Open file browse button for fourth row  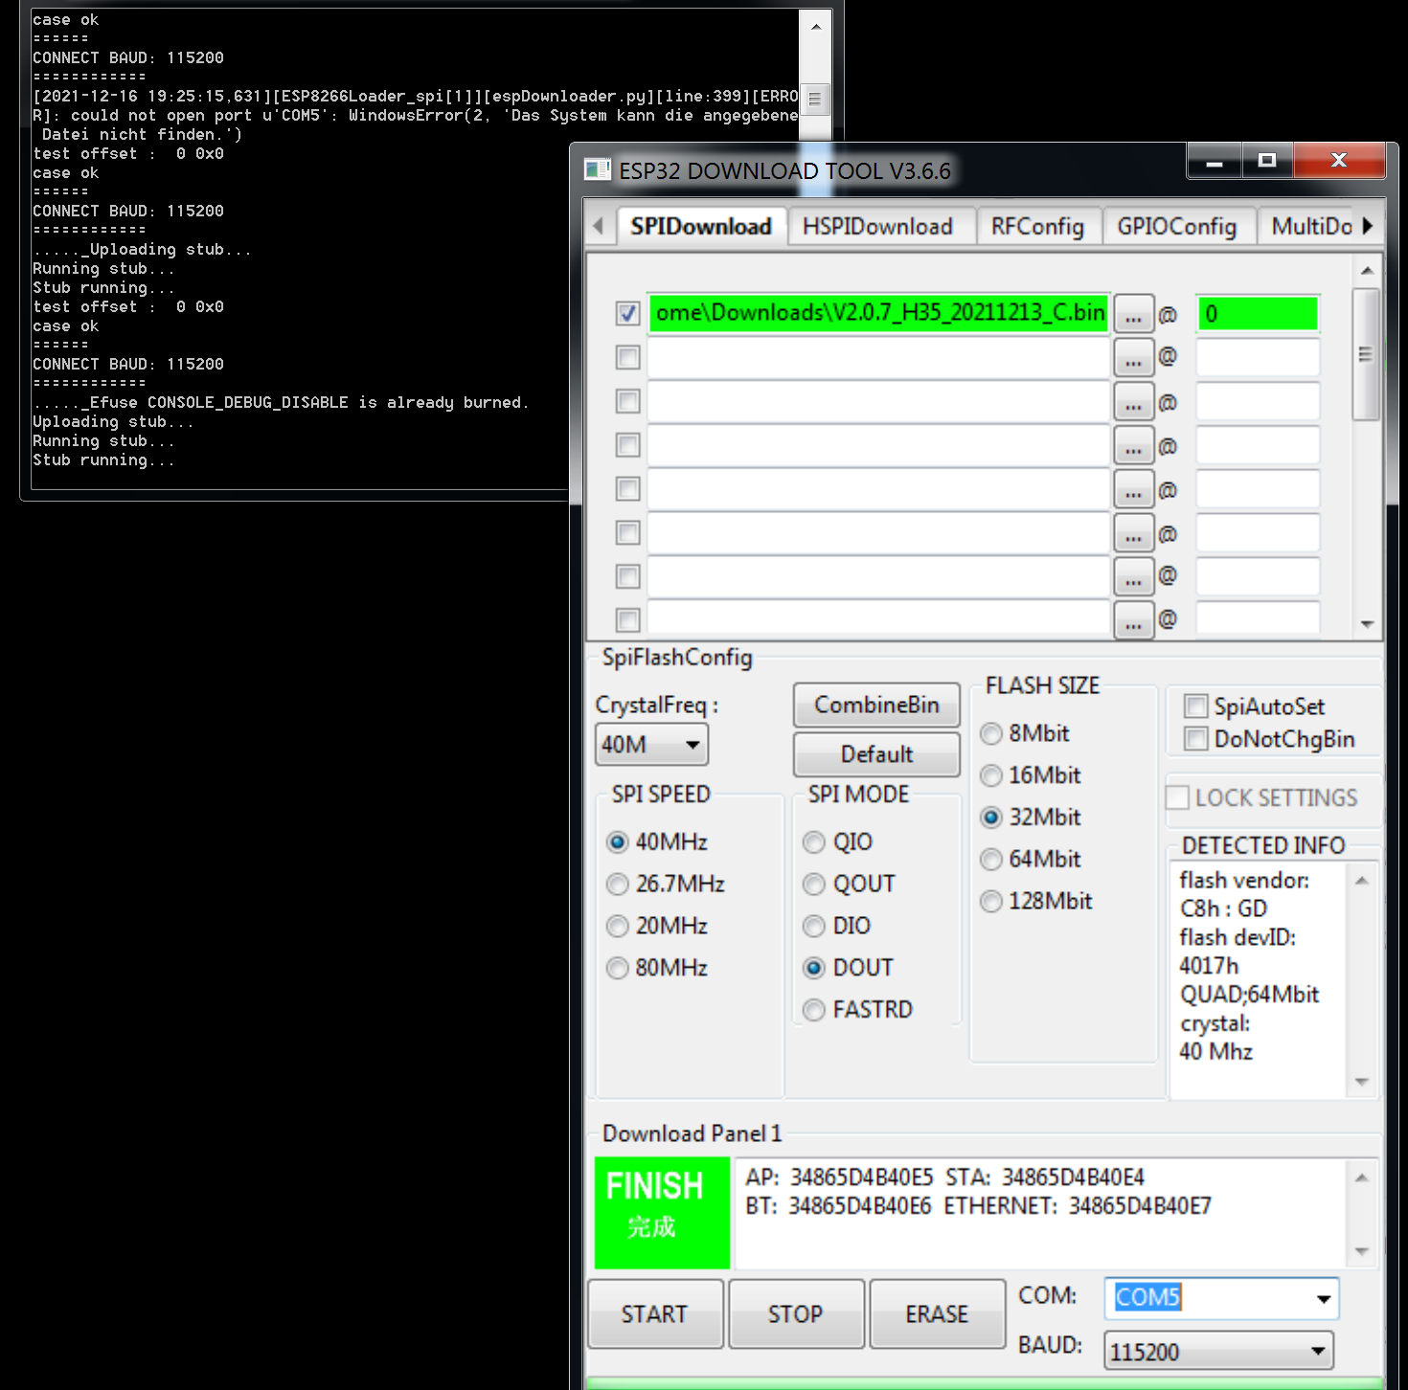(x=1134, y=445)
